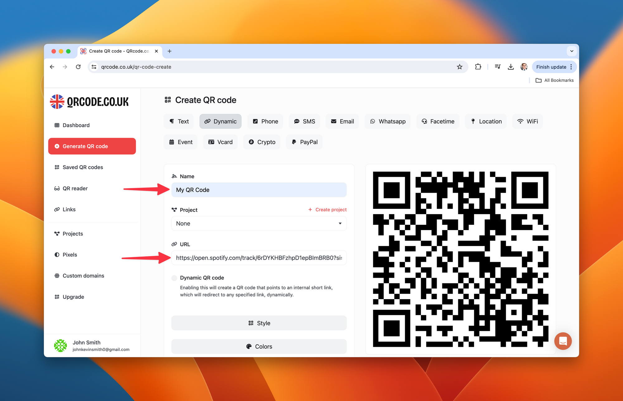The image size is (623, 401).
Task: Open the QR reader tool
Action: coord(74,188)
